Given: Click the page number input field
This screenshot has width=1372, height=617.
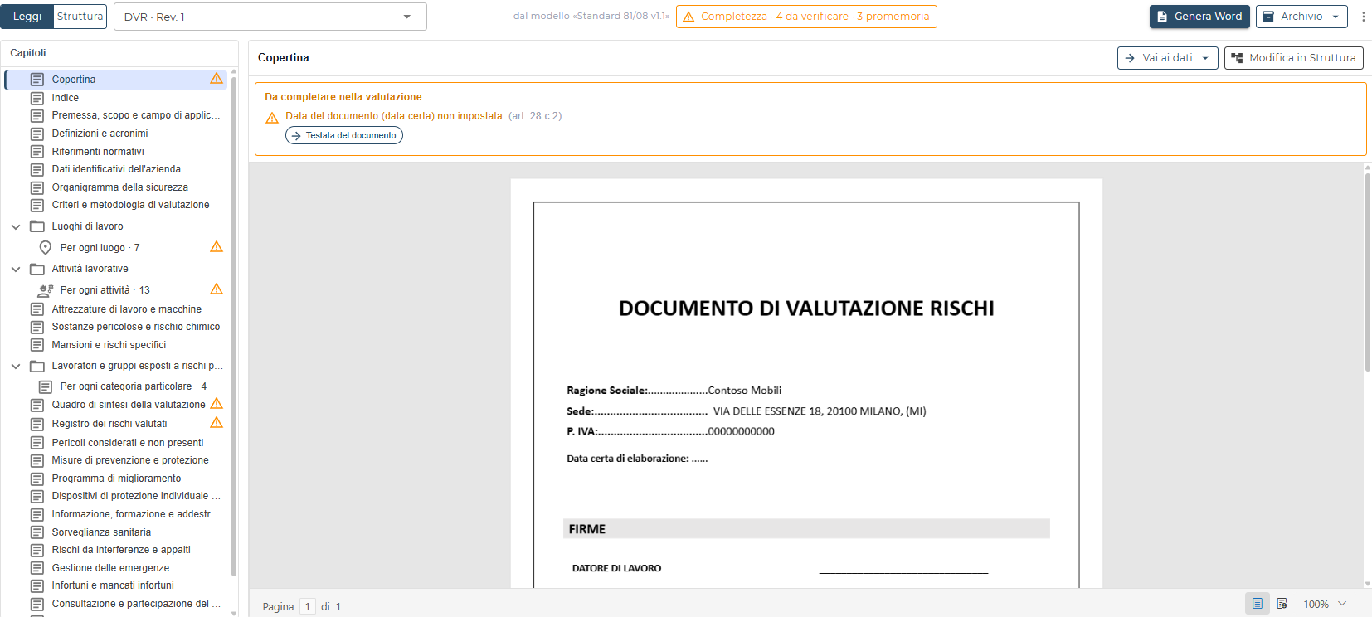Looking at the screenshot, I should point(308,606).
